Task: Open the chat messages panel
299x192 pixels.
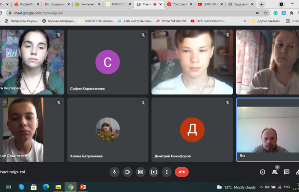Action: pyautogui.click(x=287, y=172)
